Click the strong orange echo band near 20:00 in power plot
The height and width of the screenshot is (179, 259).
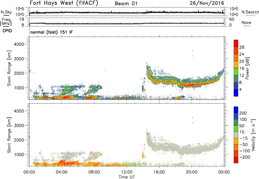click(192, 85)
